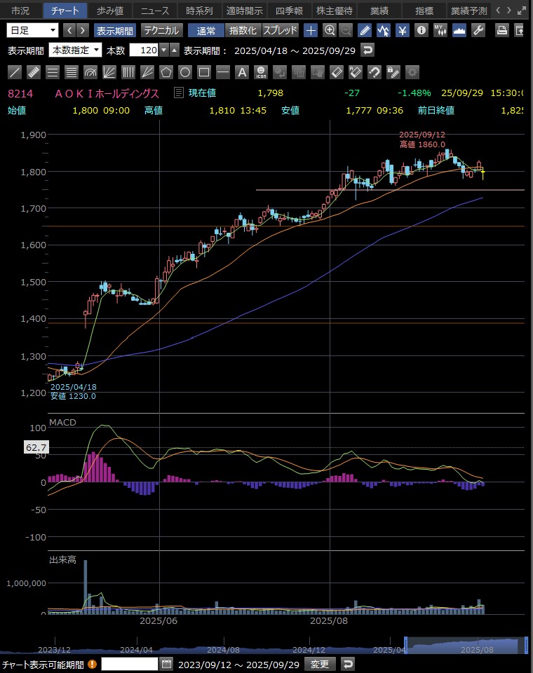Viewport: 533px width, 673px height.
Task: Switch to the ニュース tab
Action: 154,11
